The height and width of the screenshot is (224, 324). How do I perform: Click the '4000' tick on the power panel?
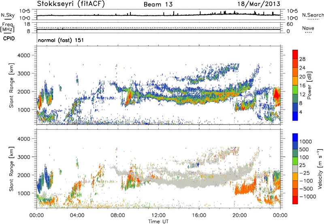coord(23,55)
